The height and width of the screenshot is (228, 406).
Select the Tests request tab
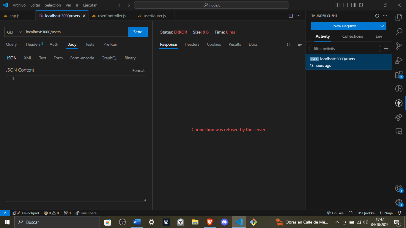tap(90, 44)
